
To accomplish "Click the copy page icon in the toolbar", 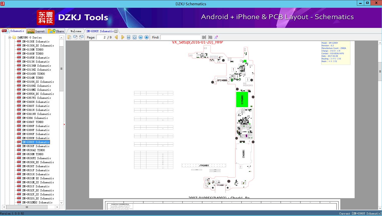I will pos(69,37).
